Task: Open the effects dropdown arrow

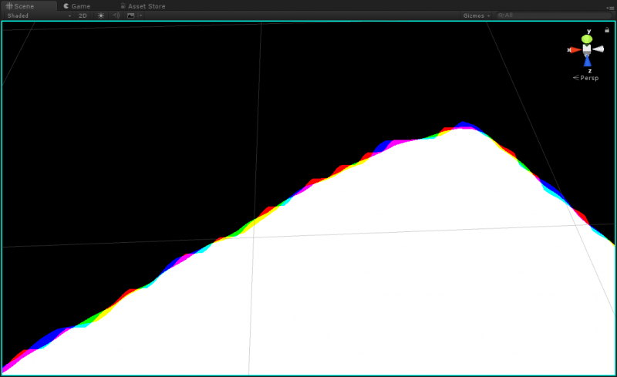Action: click(140, 15)
